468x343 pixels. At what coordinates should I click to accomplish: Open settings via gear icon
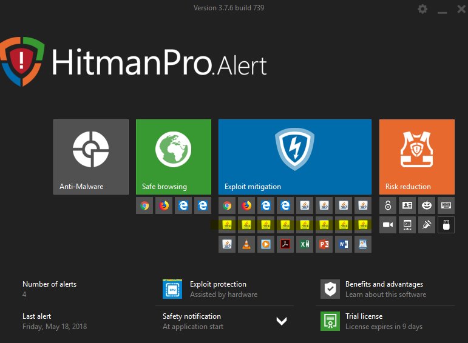pos(422,9)
